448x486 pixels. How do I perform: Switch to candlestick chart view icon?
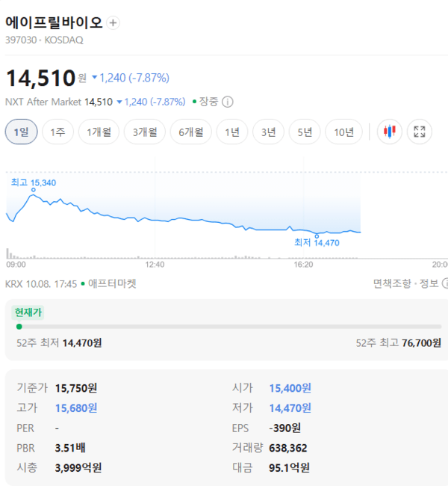[390, 132]
